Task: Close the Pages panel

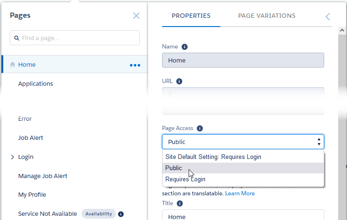Action: click(136, 16)
